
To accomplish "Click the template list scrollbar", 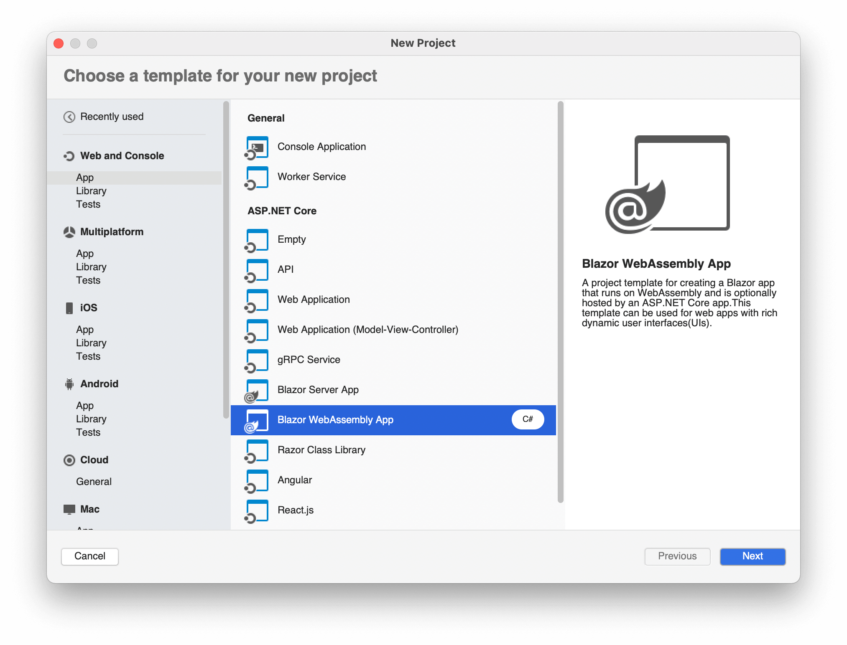I will coord(561,302).
